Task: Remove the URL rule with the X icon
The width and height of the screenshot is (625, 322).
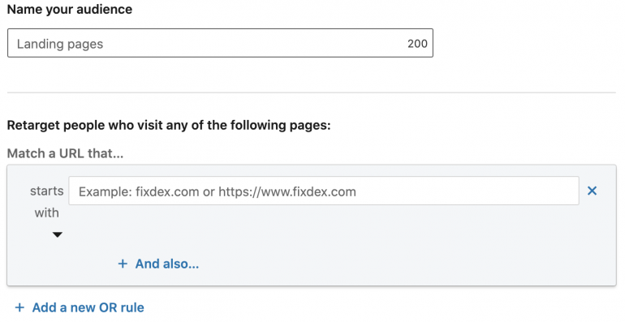Action: (592, 191)
